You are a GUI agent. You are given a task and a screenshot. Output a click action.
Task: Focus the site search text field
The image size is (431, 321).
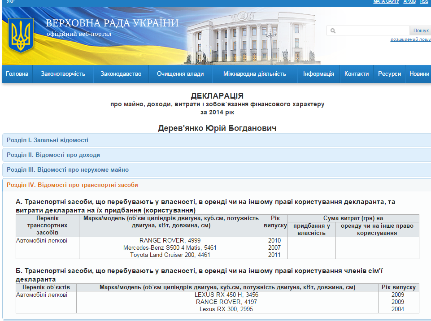pos(372,31)
